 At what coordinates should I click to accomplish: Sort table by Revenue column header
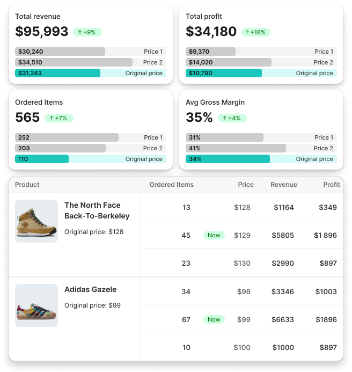[x=284, y=185]
